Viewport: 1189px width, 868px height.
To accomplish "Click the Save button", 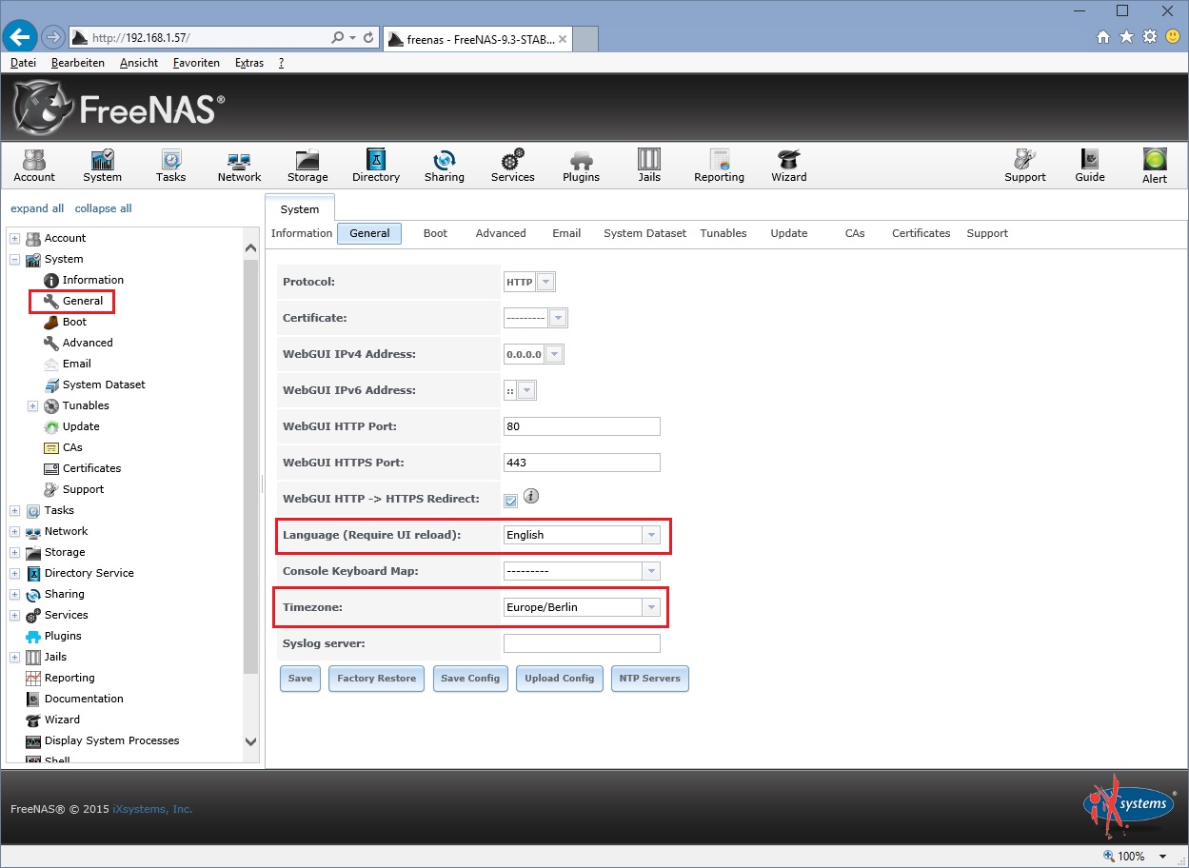I will point(300,679).
